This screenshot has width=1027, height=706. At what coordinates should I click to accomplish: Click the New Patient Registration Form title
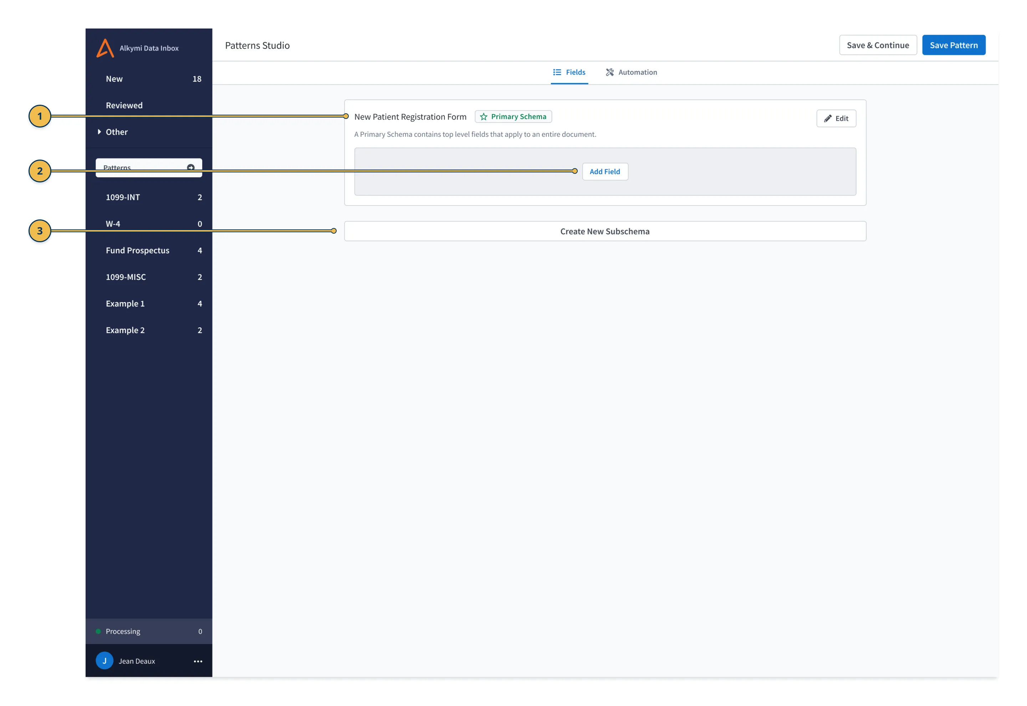point(410,117)
